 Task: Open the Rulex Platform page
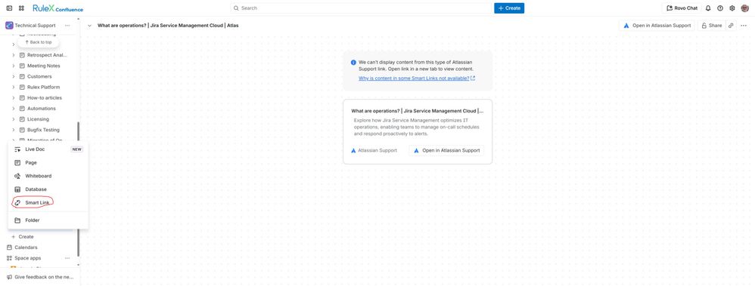43,87
